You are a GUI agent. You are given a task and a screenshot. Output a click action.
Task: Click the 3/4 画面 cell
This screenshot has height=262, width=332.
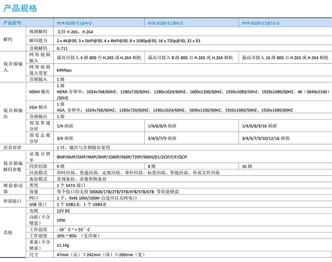[65, 138]
